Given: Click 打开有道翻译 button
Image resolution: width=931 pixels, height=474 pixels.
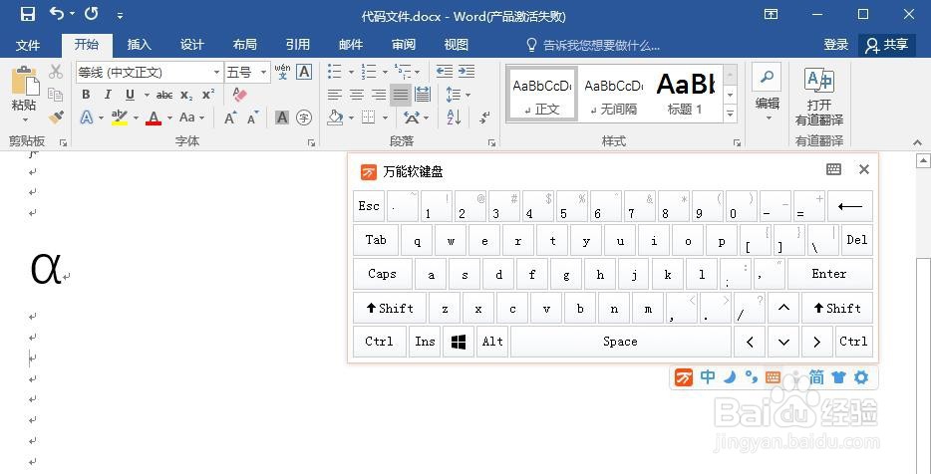Looking at the screenshot, I should 819,97.
